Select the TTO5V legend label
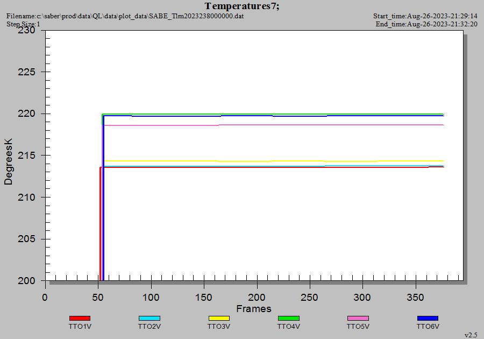The image size is (484, 339). tap(358, 326)
